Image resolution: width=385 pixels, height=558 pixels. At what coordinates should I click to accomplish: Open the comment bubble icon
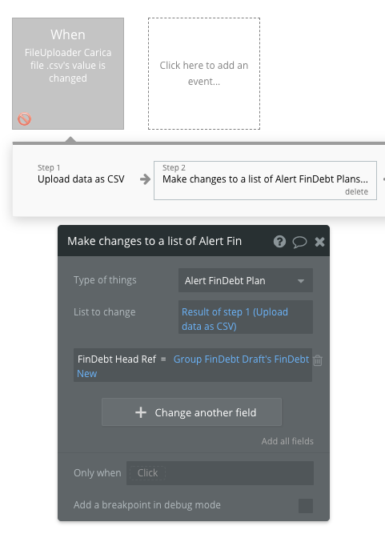(299, 242)
